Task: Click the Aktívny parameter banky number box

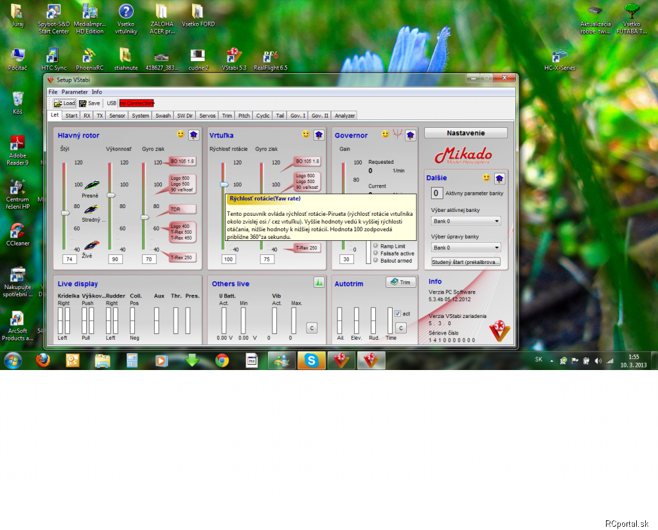Action: 436,193
